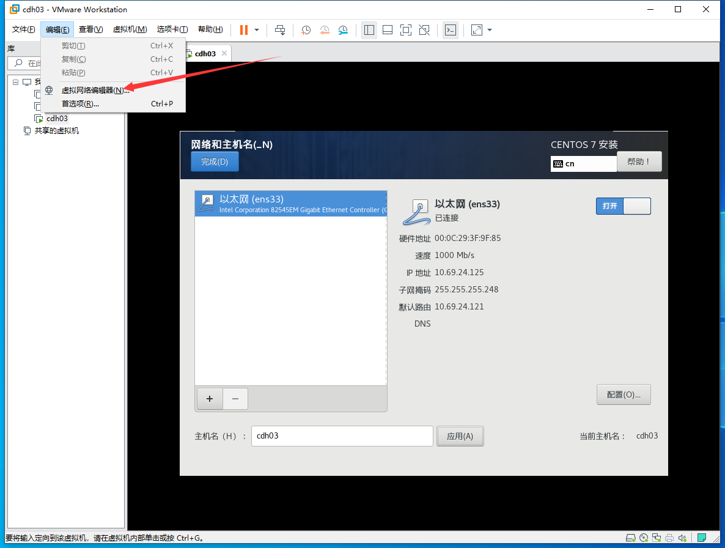Send Ctrl+Alt+Del to the guest
The width and height of the screenshot is (725, 548).
[280, 29]
